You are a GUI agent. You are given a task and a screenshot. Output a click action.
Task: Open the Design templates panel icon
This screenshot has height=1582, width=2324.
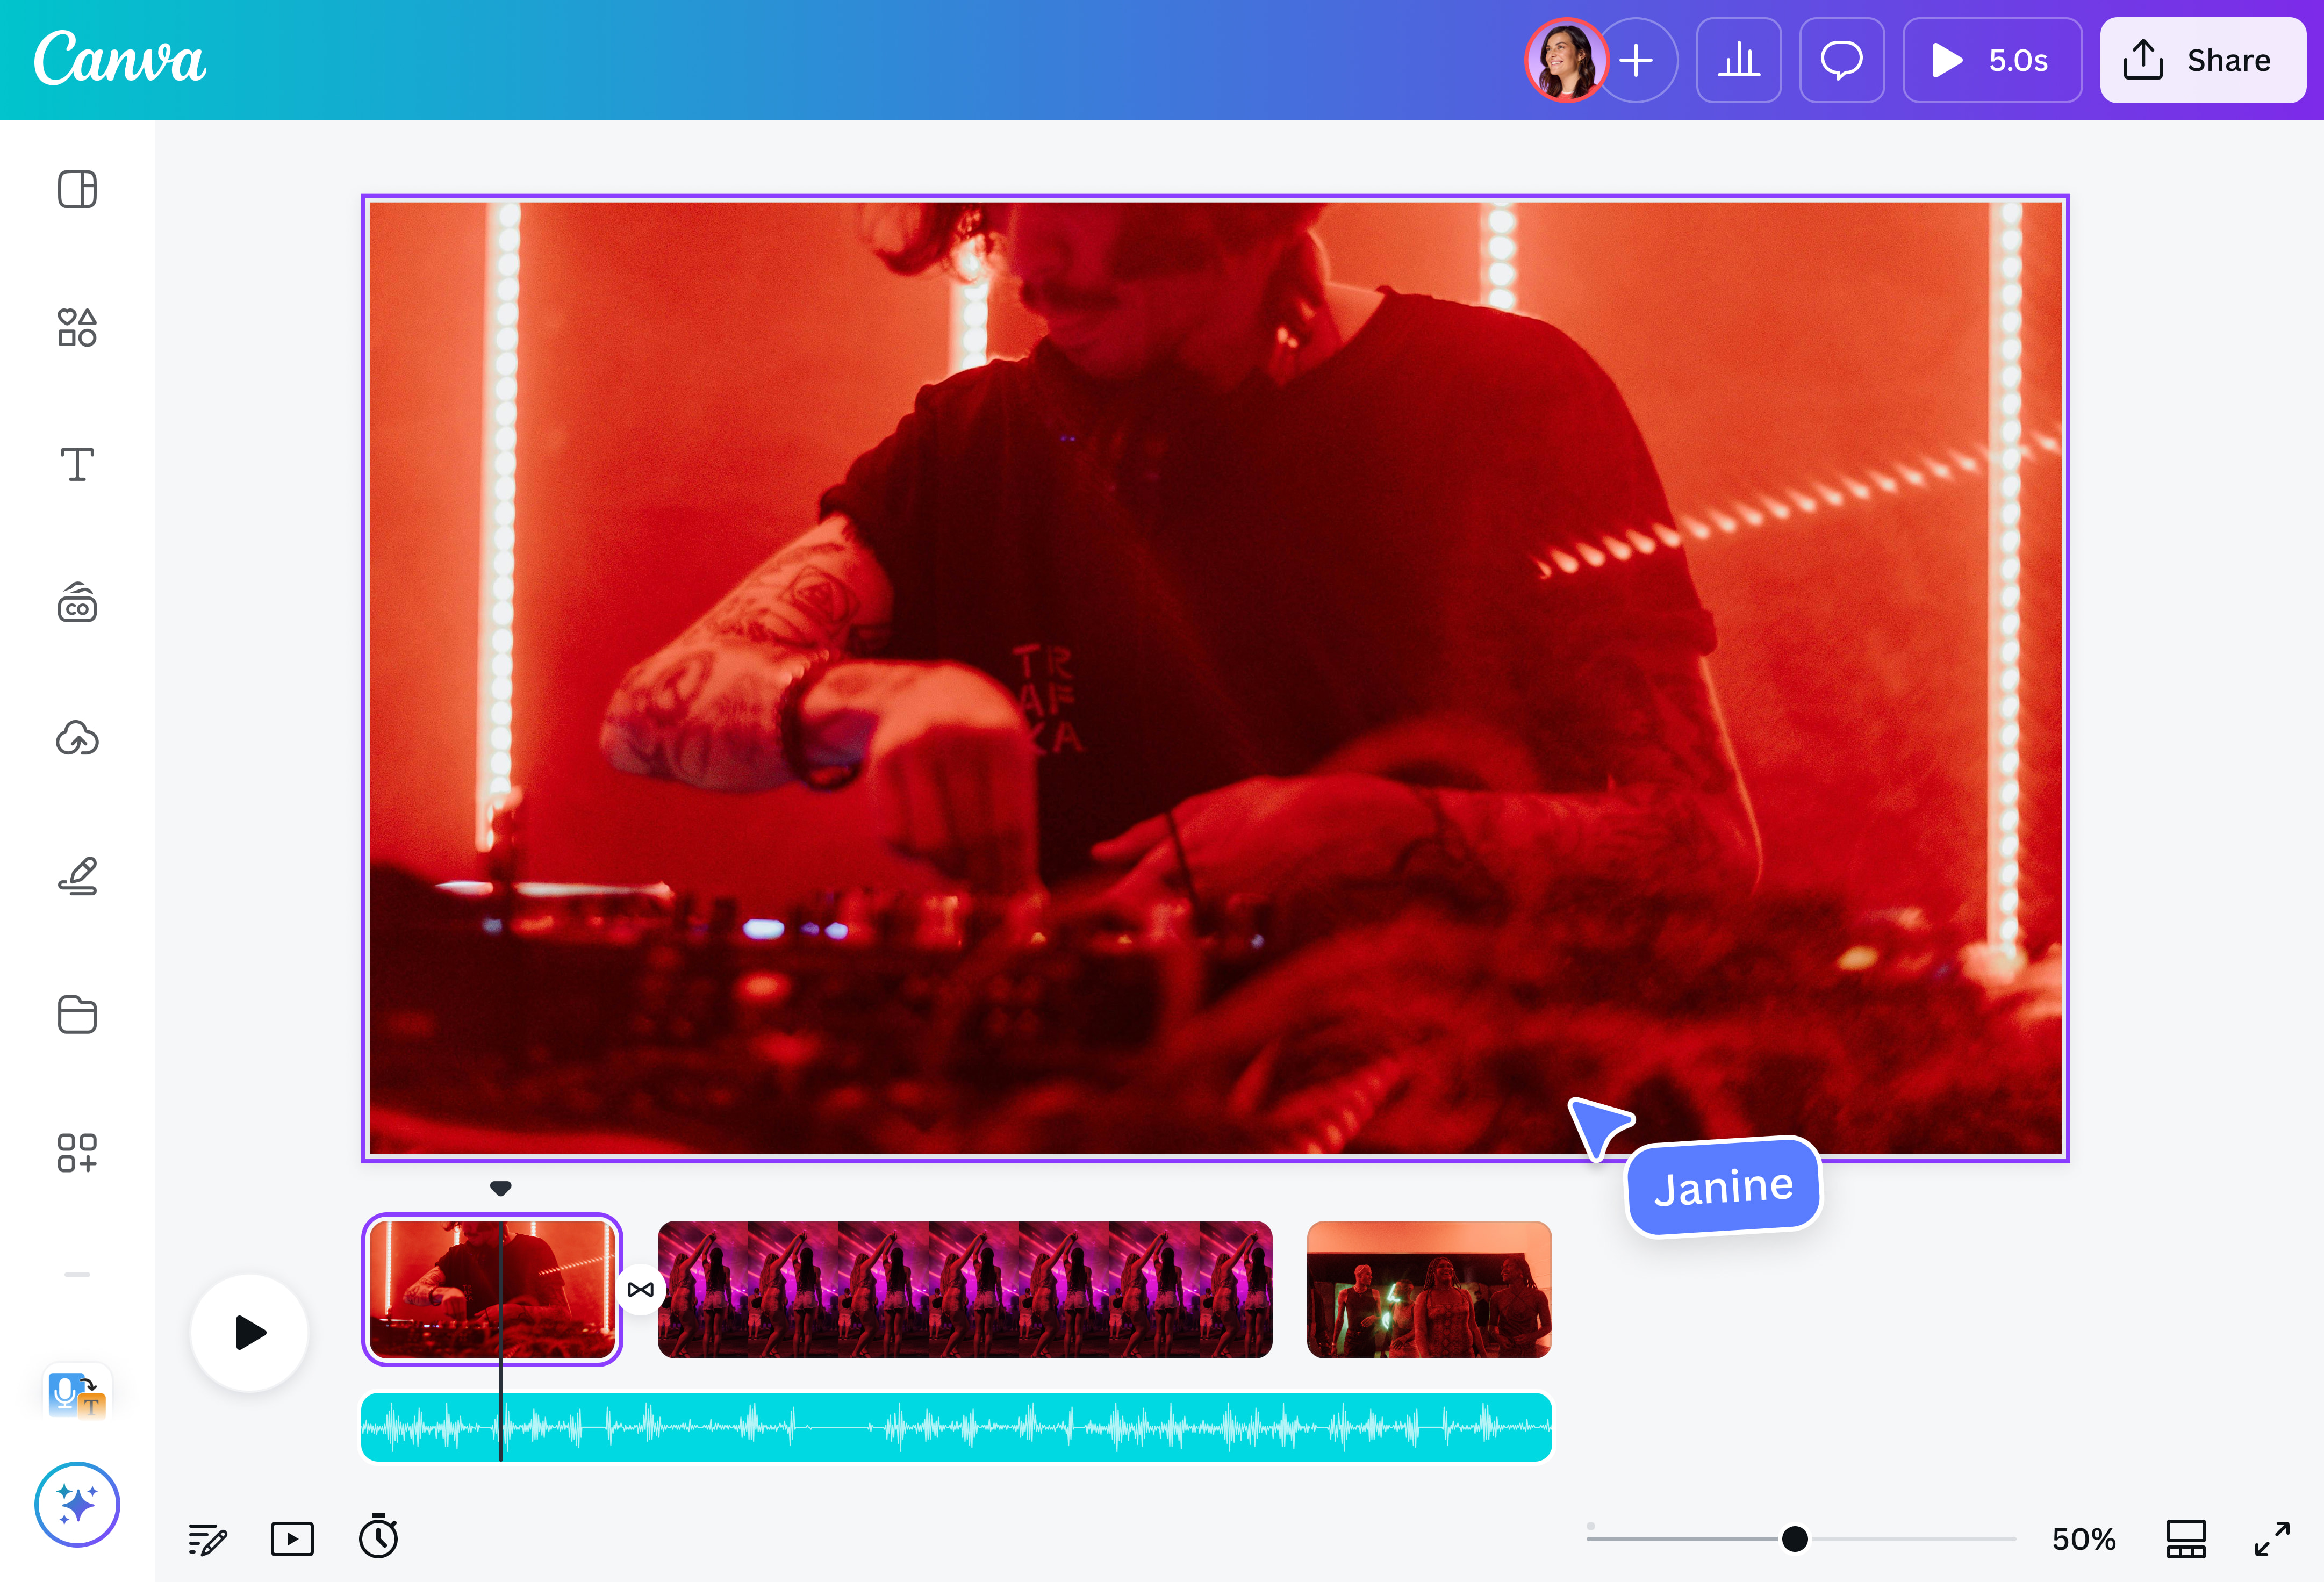[77, 189]
